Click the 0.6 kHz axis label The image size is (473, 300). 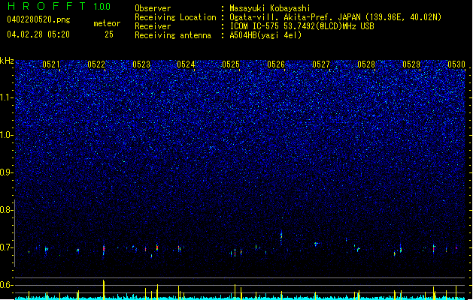pos(6,285)
